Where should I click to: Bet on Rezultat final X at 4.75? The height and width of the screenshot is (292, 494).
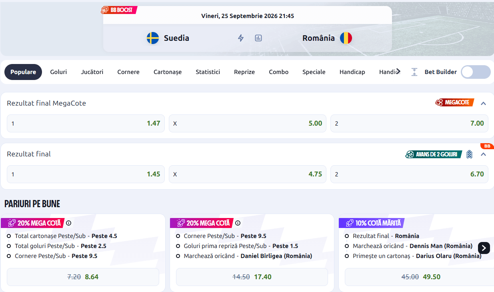point(248,174)
